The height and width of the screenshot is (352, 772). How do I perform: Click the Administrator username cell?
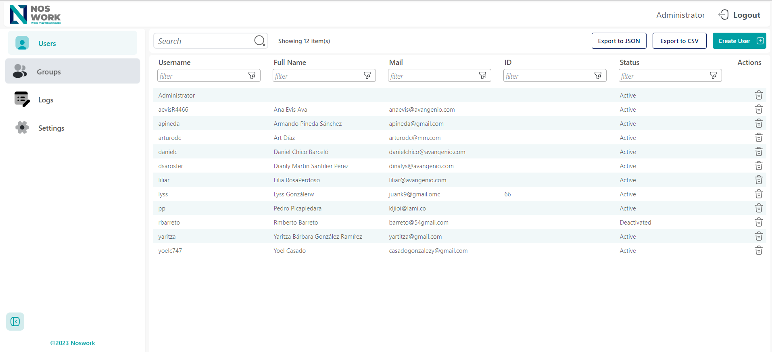(x=176, y=96)
